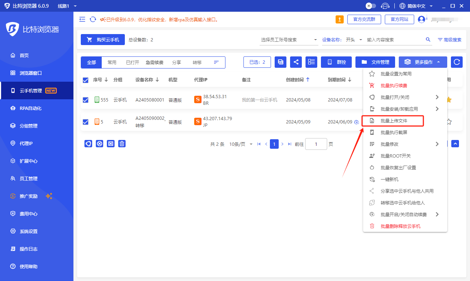Select the 全部 tab
Image resolution: width=470 pixels, height=281 pixels.
click(x=91, y=62)
